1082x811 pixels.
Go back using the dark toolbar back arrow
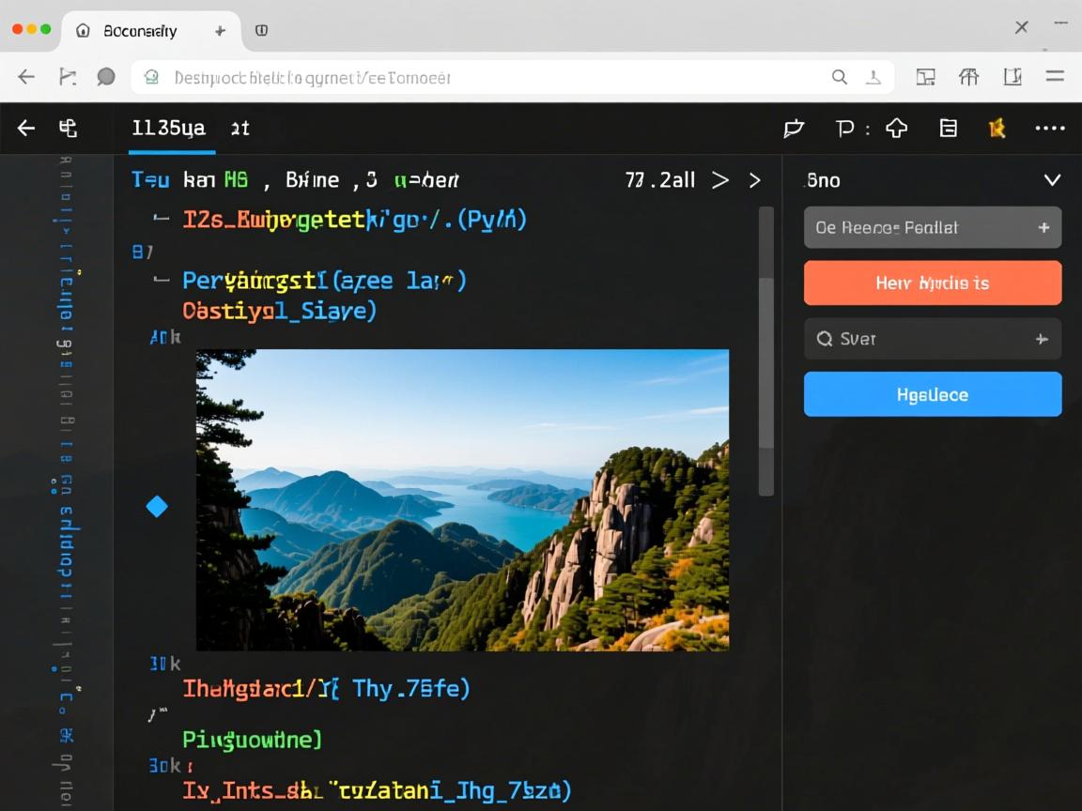26,129
